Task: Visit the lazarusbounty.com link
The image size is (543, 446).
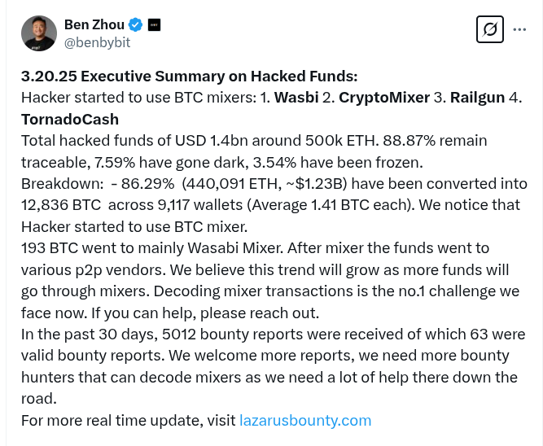Action: coord(305,421)
